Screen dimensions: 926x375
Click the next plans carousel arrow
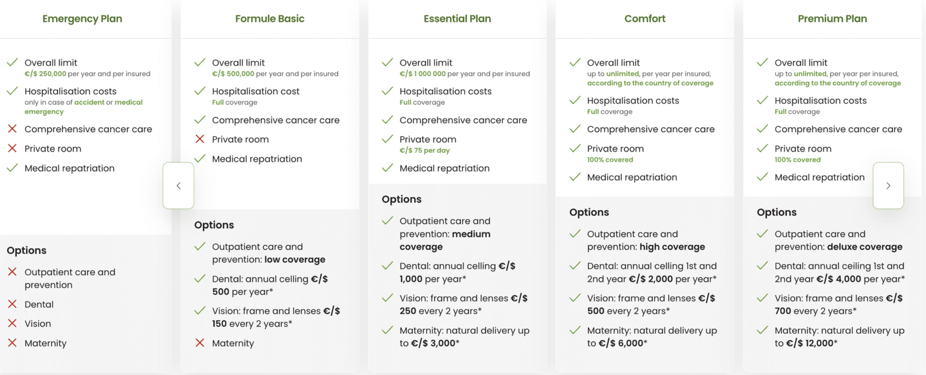coord(888,186)
